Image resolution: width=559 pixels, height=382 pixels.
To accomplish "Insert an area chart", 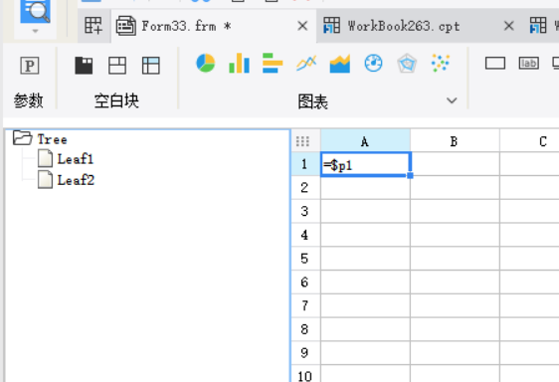I will (340, 64).
